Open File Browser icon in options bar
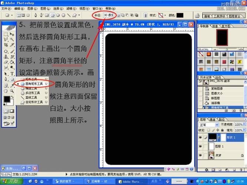The image size is (247, 185). (x=197, y=16)
